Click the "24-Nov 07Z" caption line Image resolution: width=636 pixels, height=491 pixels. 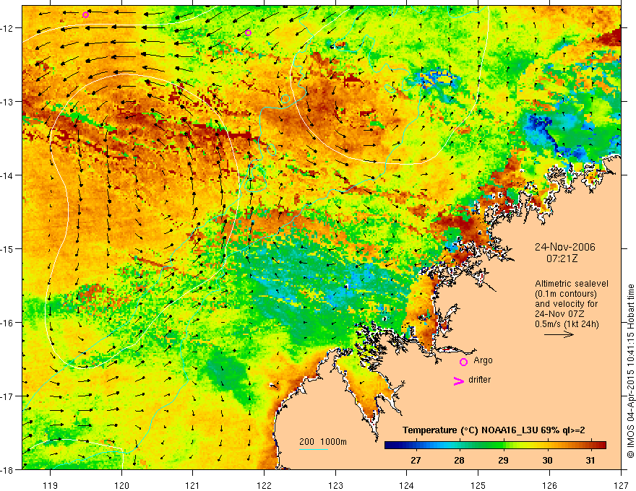point(559,314)
